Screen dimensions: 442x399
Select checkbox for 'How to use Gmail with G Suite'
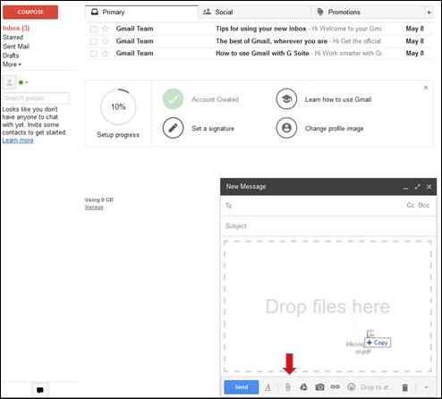coord(93,54)
